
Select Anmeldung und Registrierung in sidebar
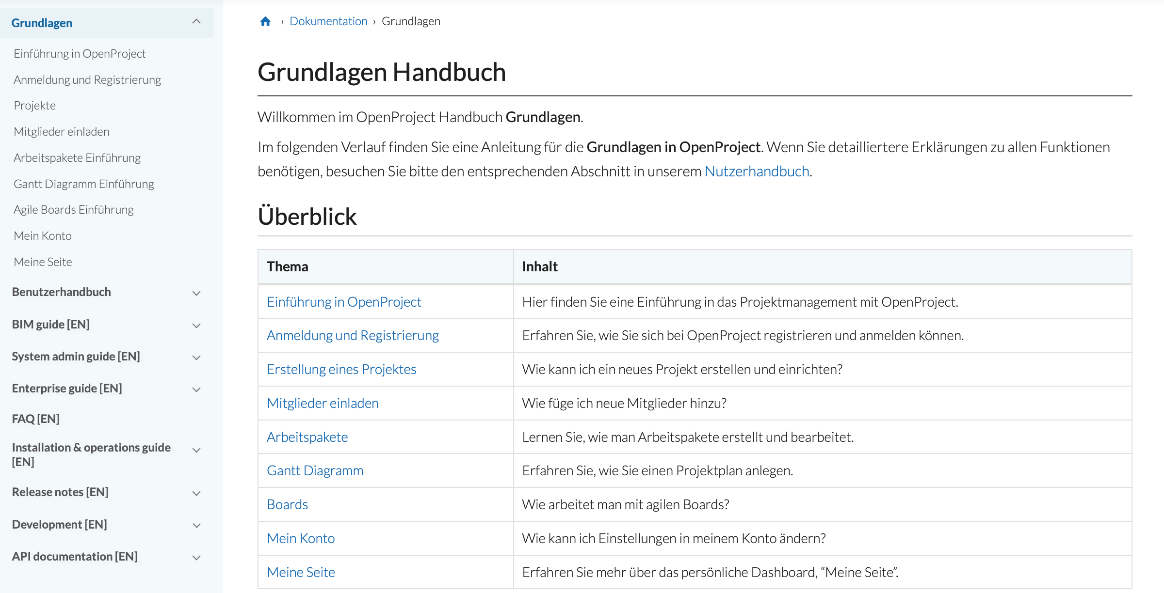87,80
